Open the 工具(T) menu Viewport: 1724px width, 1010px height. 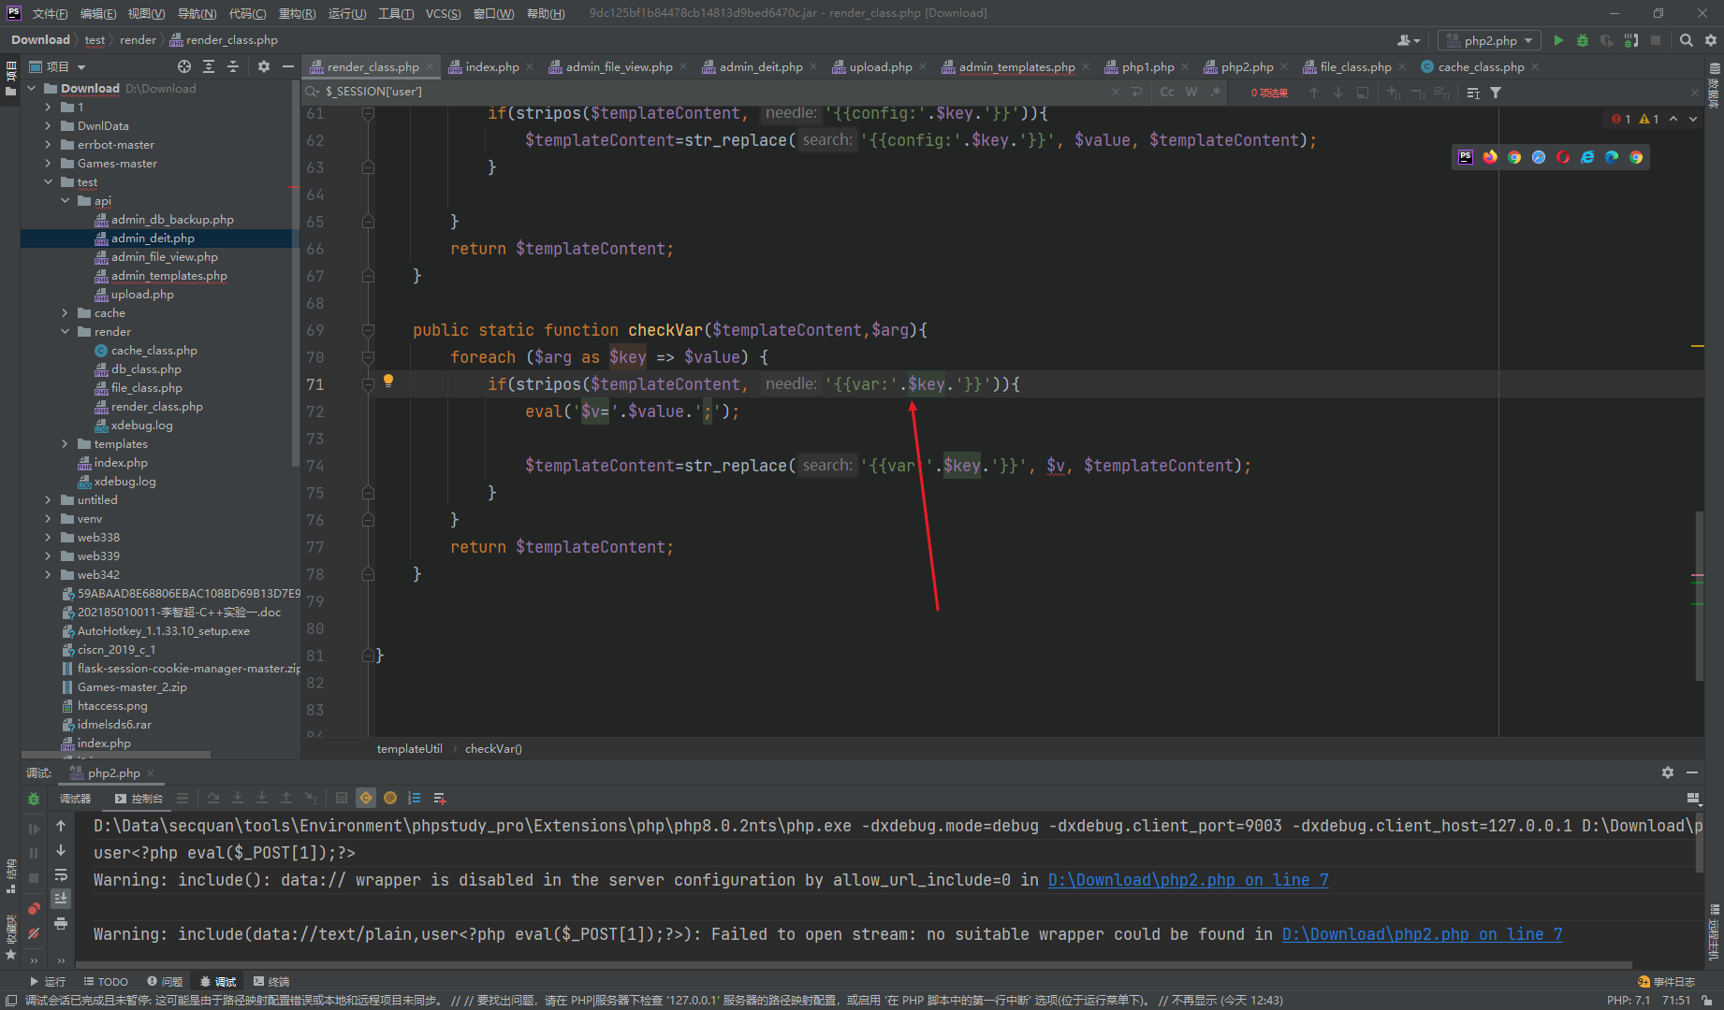point(396,13)
